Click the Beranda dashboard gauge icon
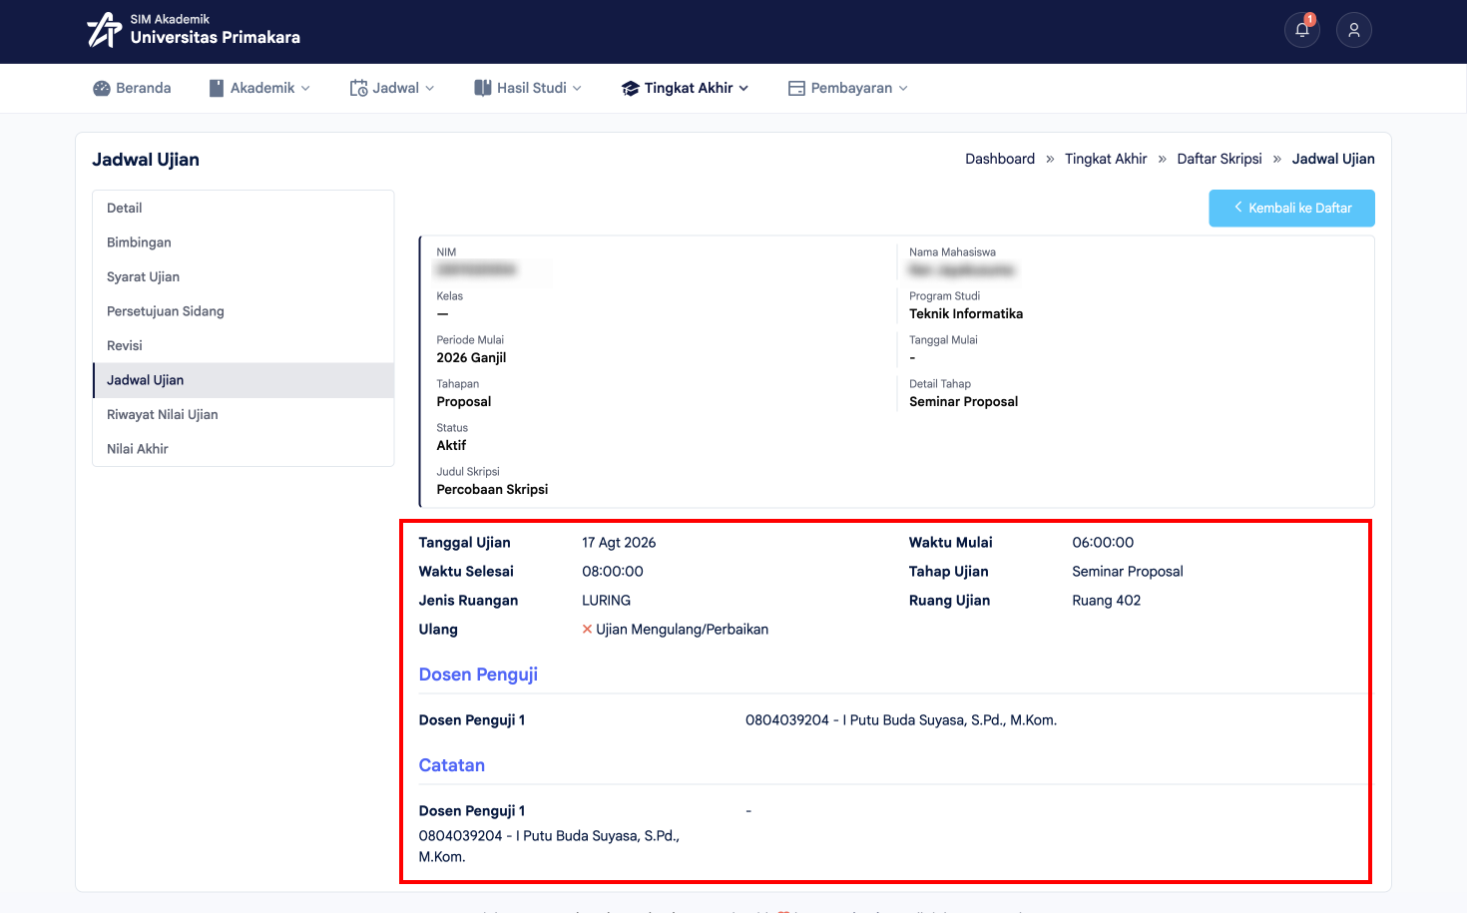This screenshot has width=1467, height=913. [x=102, y=88]
